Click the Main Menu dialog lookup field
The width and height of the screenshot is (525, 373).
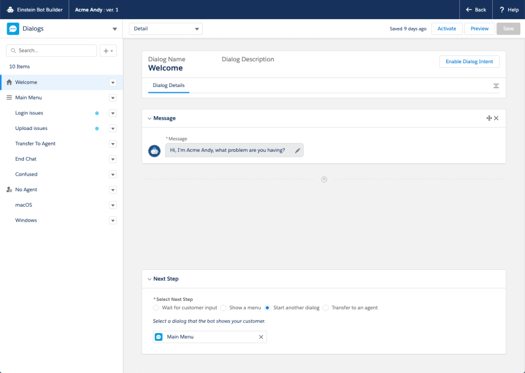209,337
